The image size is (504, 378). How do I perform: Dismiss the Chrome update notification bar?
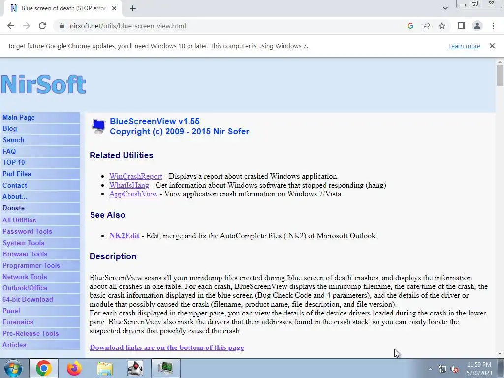(x=492, y=46)
